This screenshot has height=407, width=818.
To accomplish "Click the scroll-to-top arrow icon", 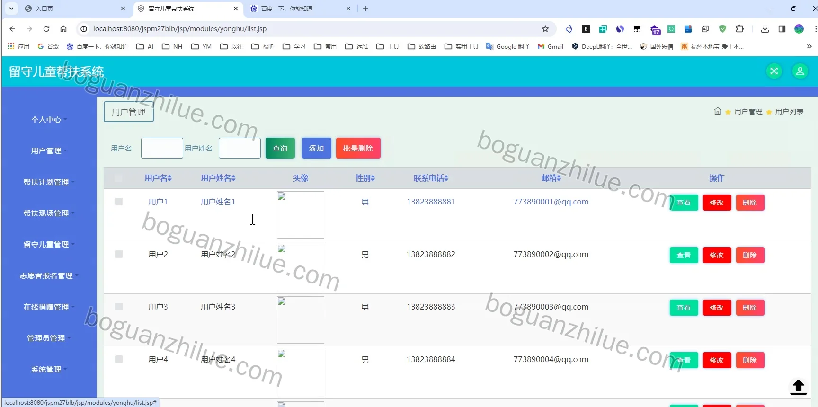I will click(x=798, y=387).
